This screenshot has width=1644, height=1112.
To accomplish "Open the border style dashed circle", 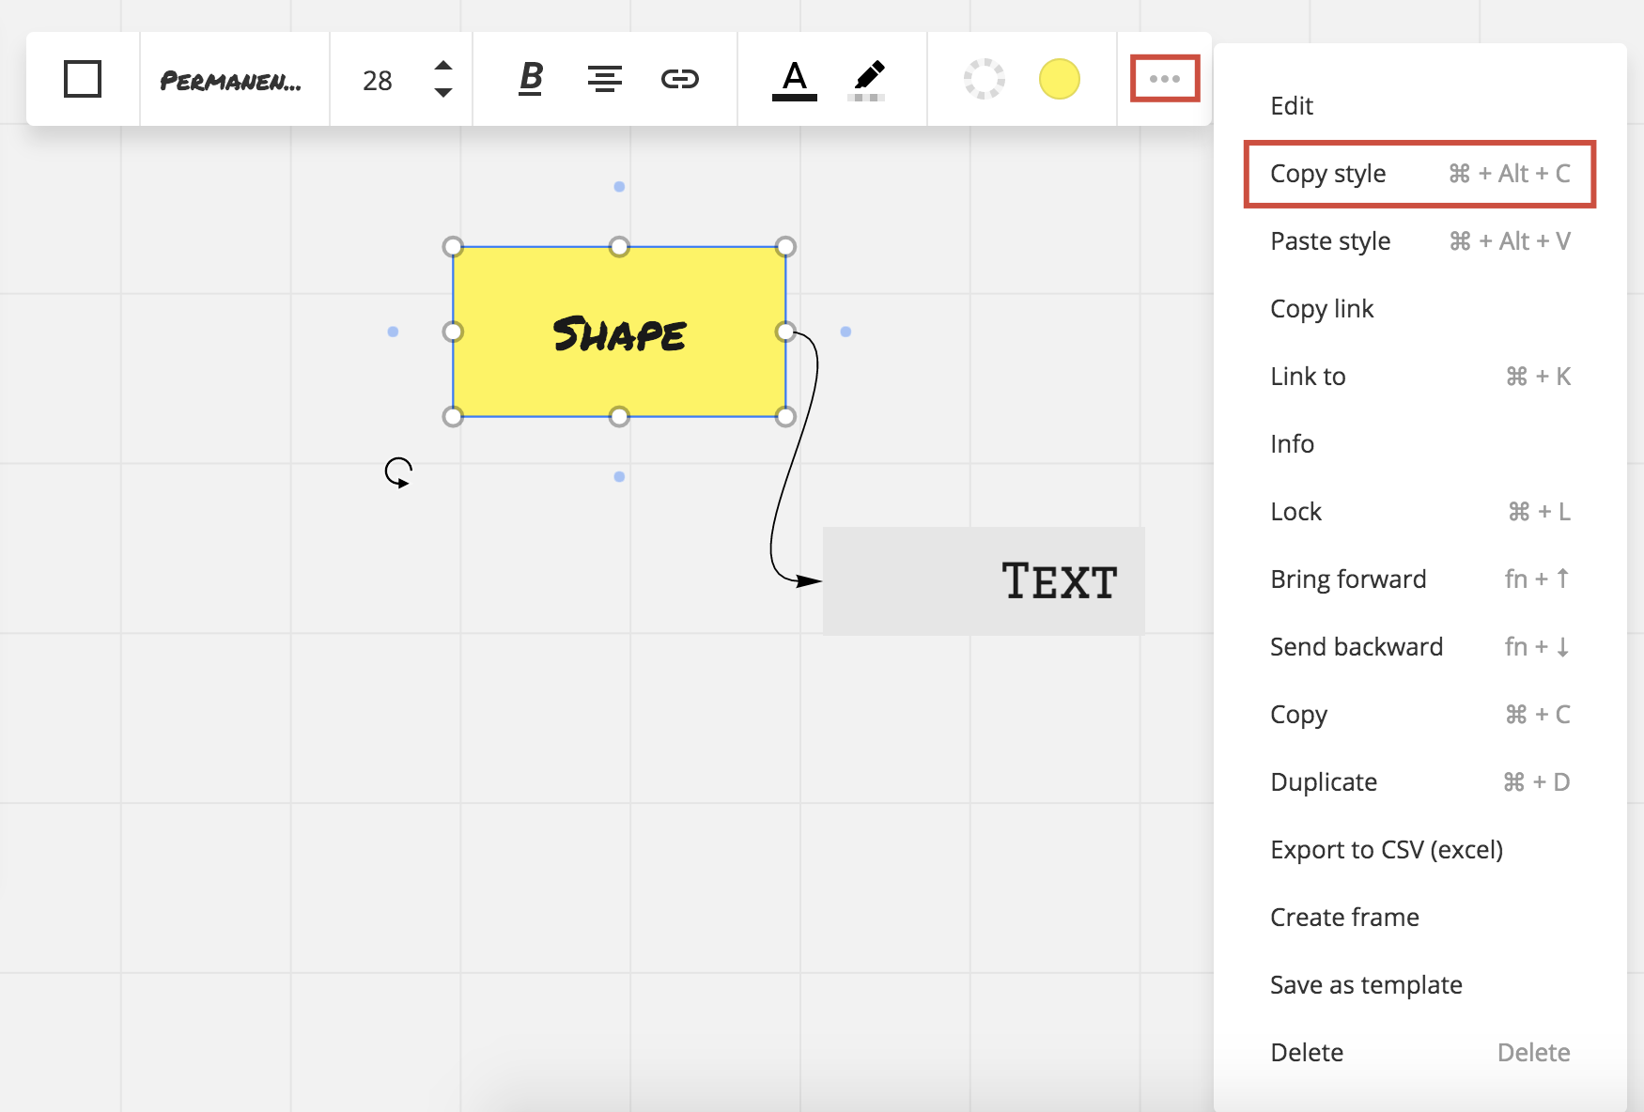I will [x=984, y=79].
